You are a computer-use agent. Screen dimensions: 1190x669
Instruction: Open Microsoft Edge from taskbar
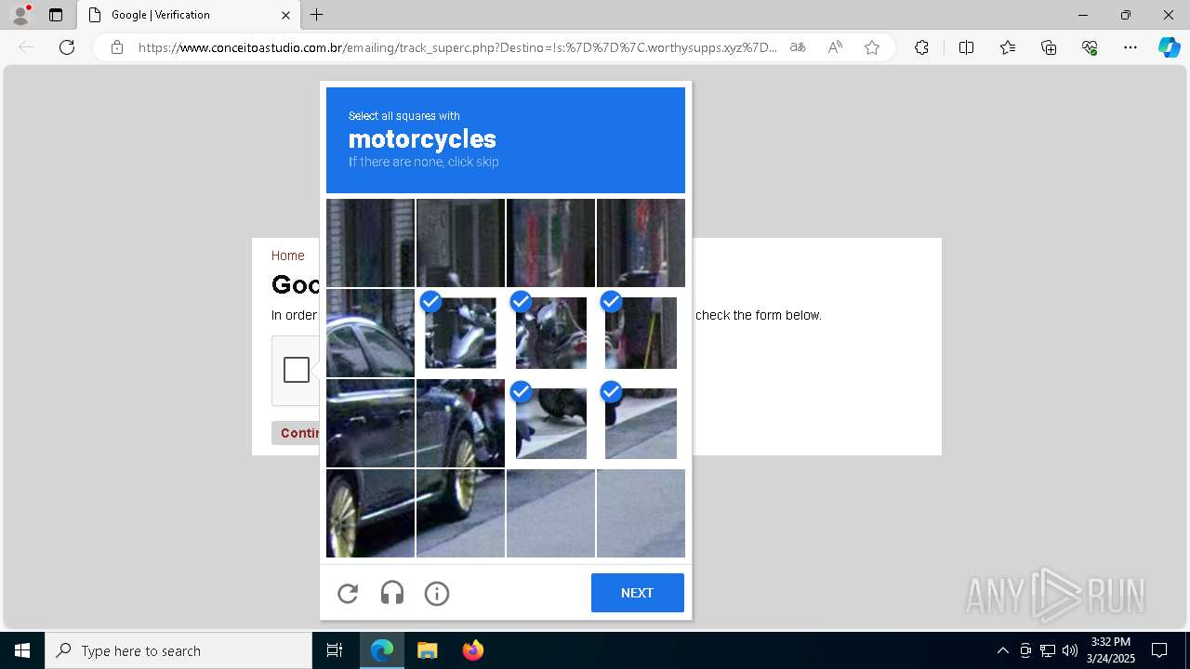[382, 650]
